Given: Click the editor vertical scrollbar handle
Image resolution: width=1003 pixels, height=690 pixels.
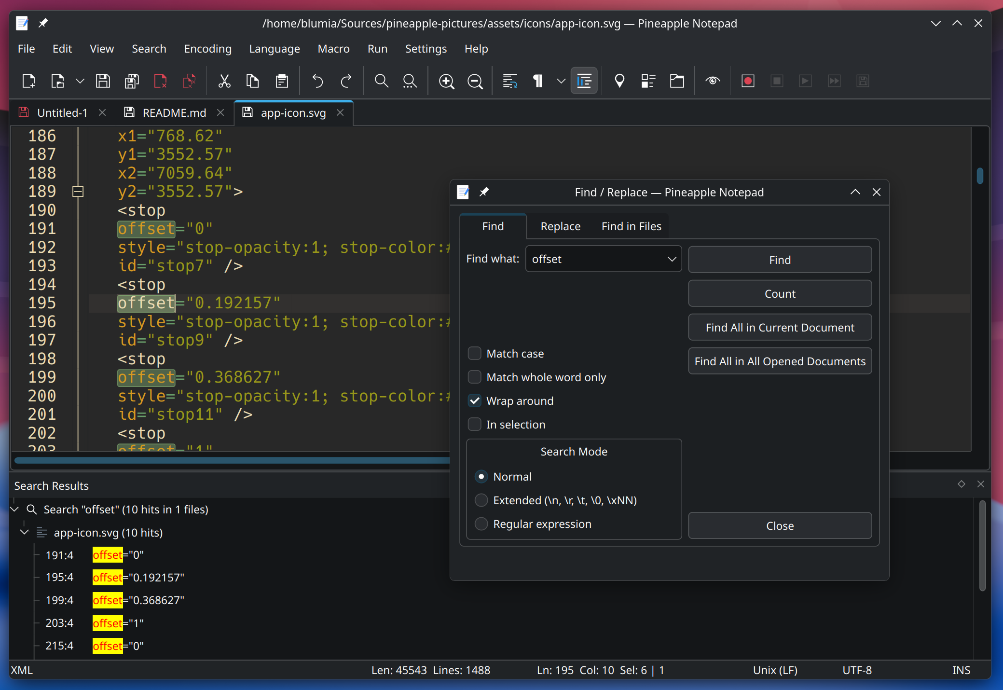Looking at the screenshot, I should tap(980, 176).
